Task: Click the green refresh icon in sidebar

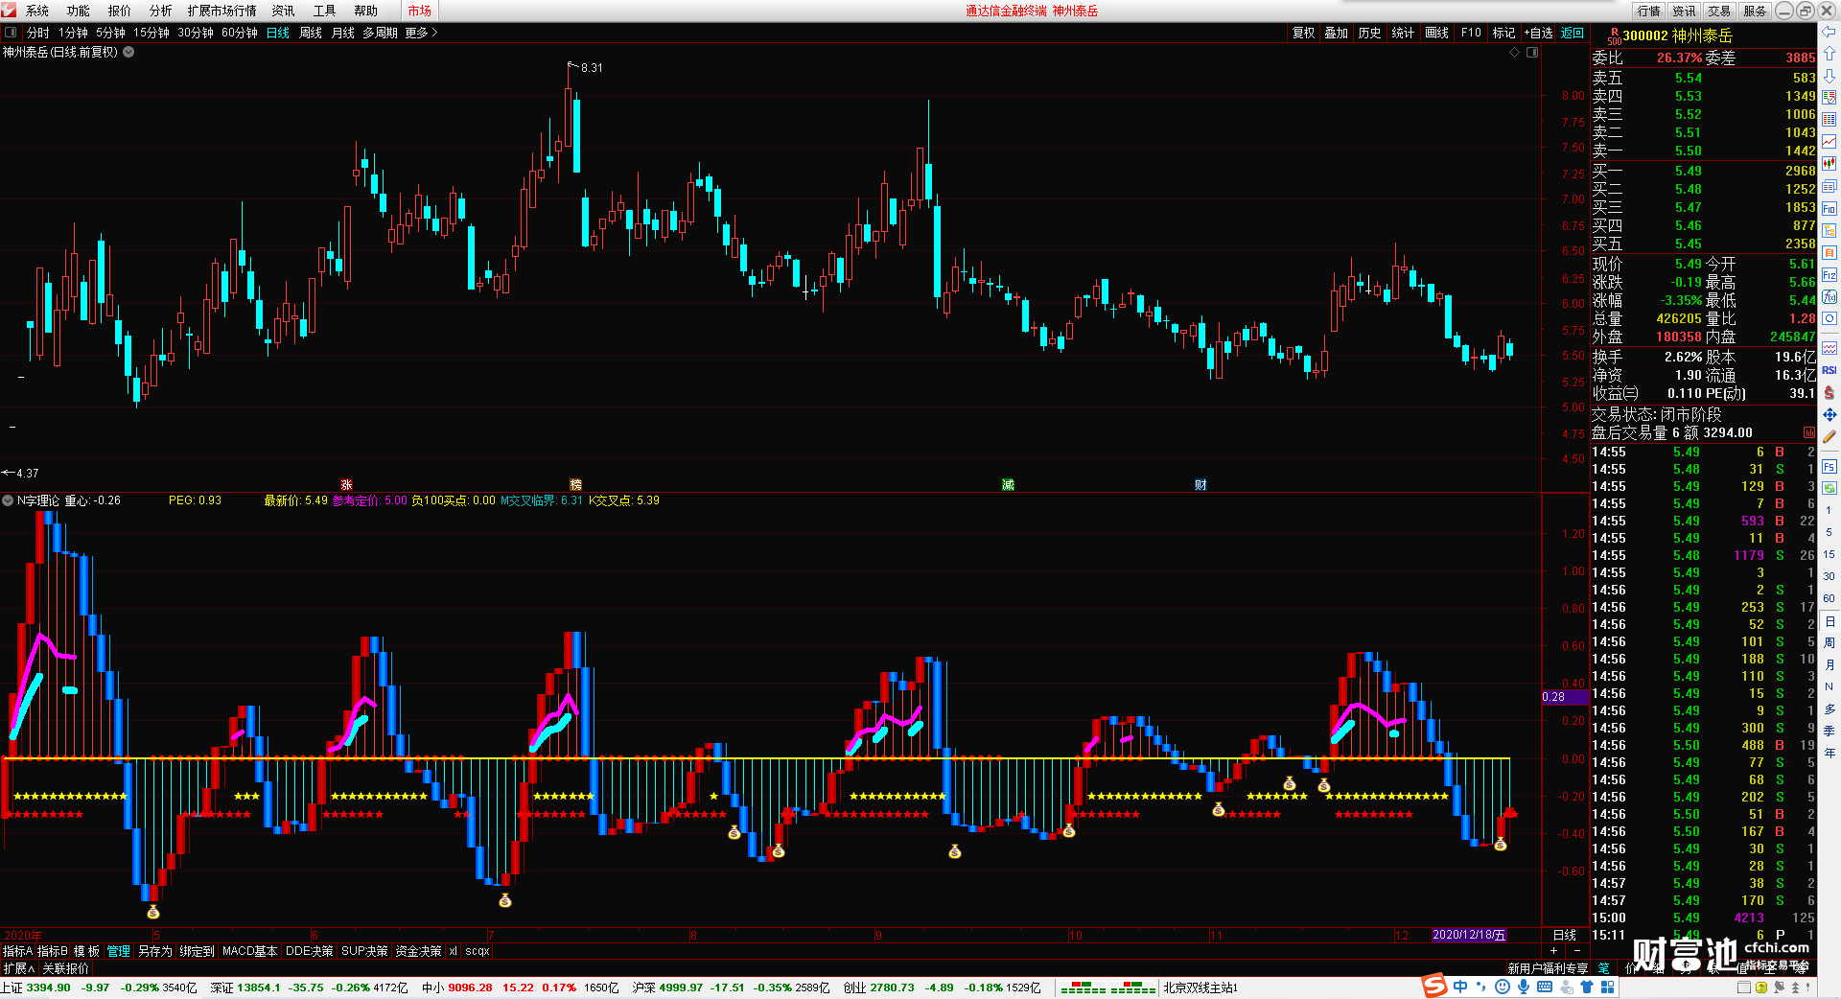Action: 1829,489
